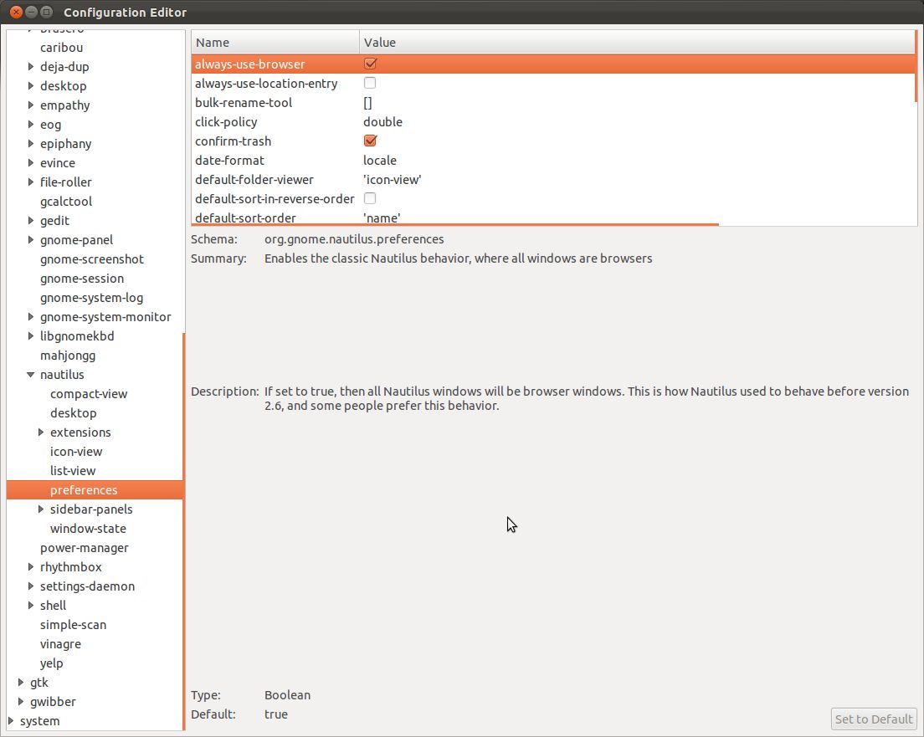The image size is (924, 737).
Task: Expand the desktop tree node arrow
Action: [31, 86]
